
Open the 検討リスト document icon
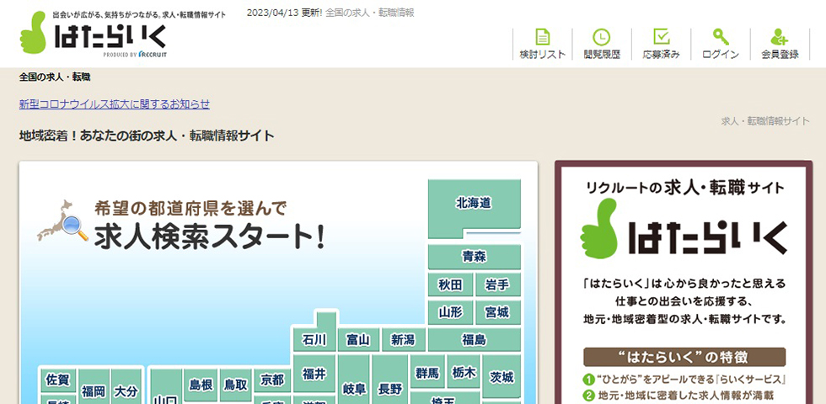click(x=542, y=37)
